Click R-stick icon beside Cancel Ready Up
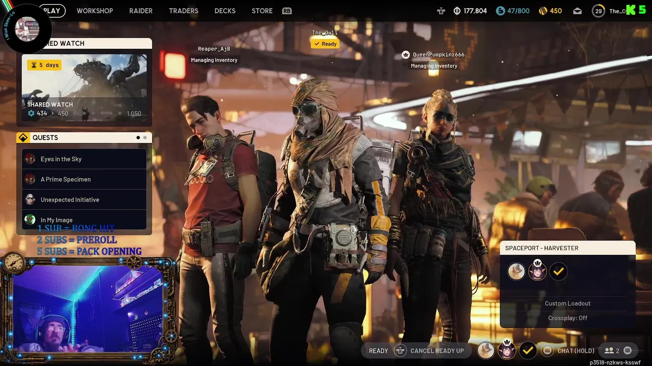This screenshot has height=366, width=652. pyautogui.click(x=400, y=351)
